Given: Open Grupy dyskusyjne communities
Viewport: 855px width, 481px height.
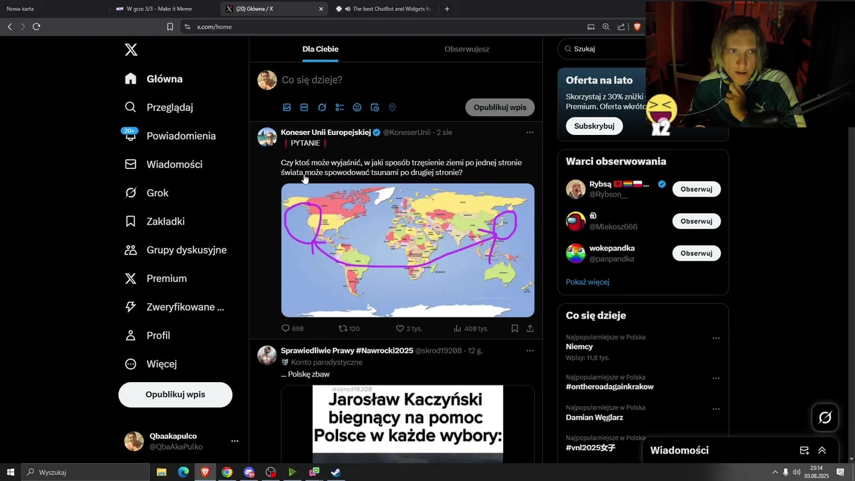Looking at the screenshot, I should 176,250.
